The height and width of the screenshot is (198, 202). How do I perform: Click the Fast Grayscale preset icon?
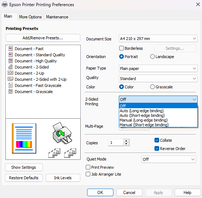click(10, 85)
